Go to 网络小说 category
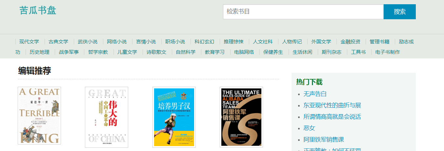Image resolution: width=444 pixels, height=151 pixels. pyautogui.click(x=117, y=42)
